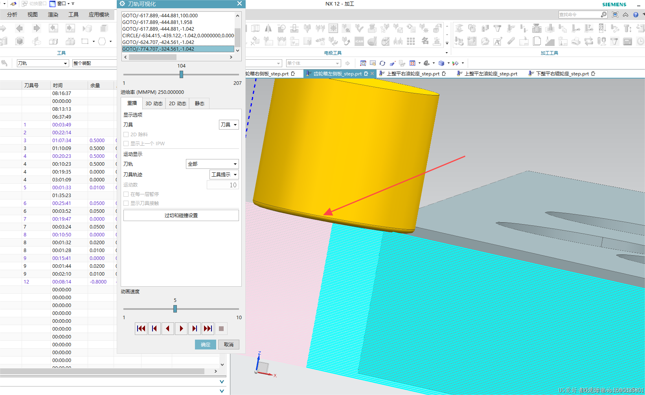Select GOTO/-624.707,-424.561,-1.042 line

pos(178,42)
